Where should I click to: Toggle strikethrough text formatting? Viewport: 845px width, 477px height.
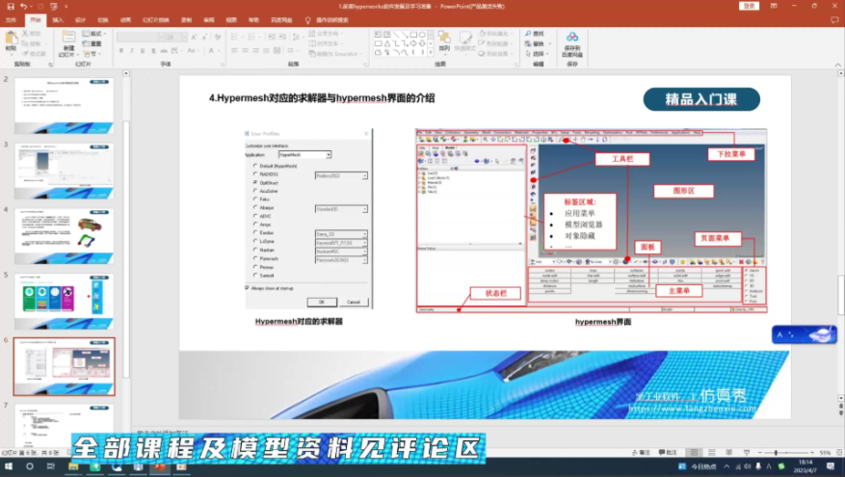pyautogui.click(x=164, y=51)
